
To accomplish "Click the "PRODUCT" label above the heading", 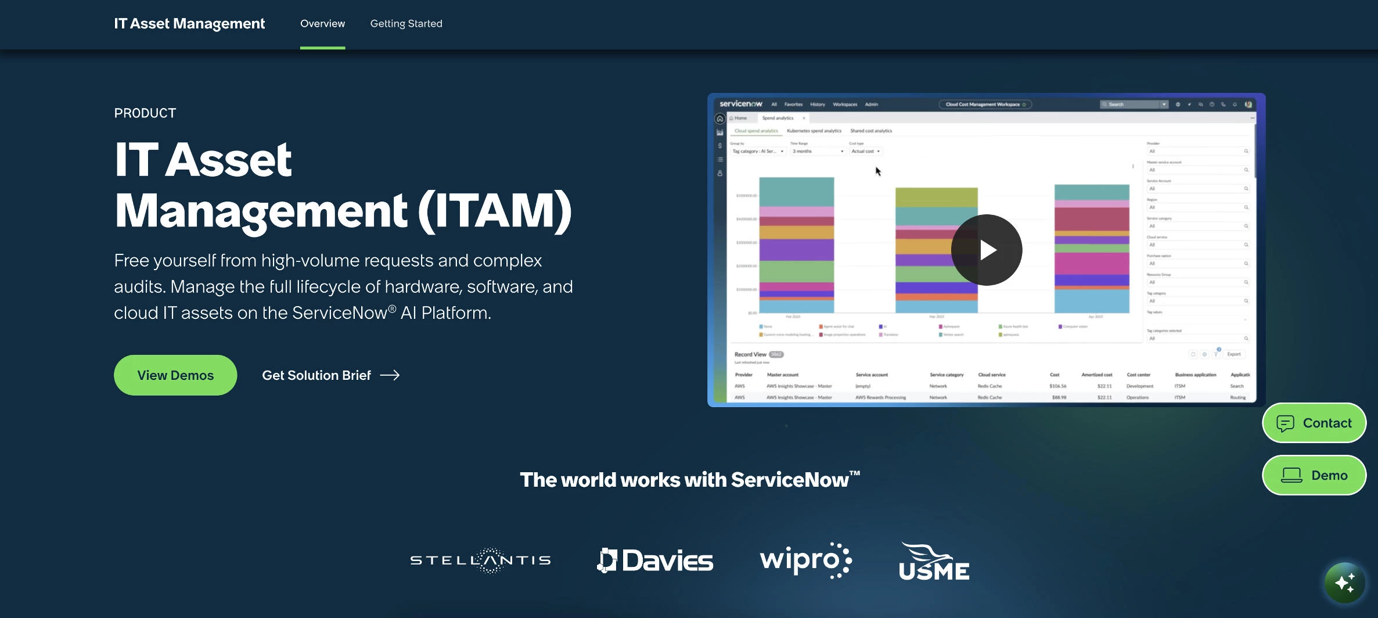I will tap(145, 113).
